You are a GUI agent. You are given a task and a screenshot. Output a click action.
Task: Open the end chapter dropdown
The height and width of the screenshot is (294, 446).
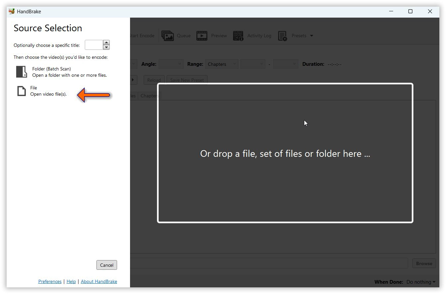pos(286,64)
